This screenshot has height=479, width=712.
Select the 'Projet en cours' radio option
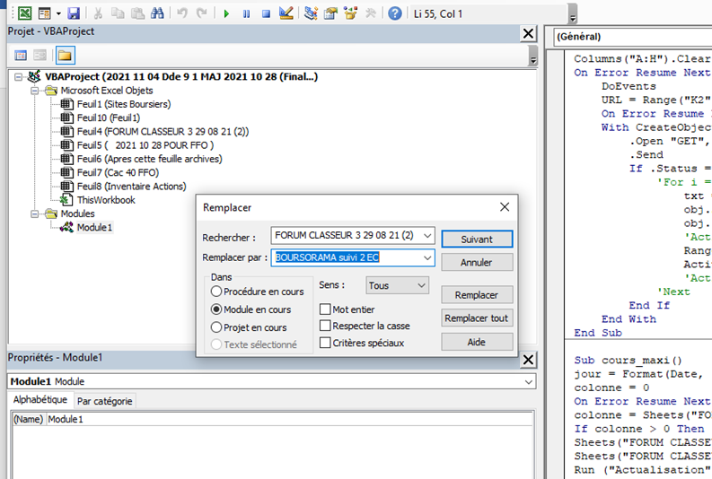pyautogui.click(x=216, y=327)
